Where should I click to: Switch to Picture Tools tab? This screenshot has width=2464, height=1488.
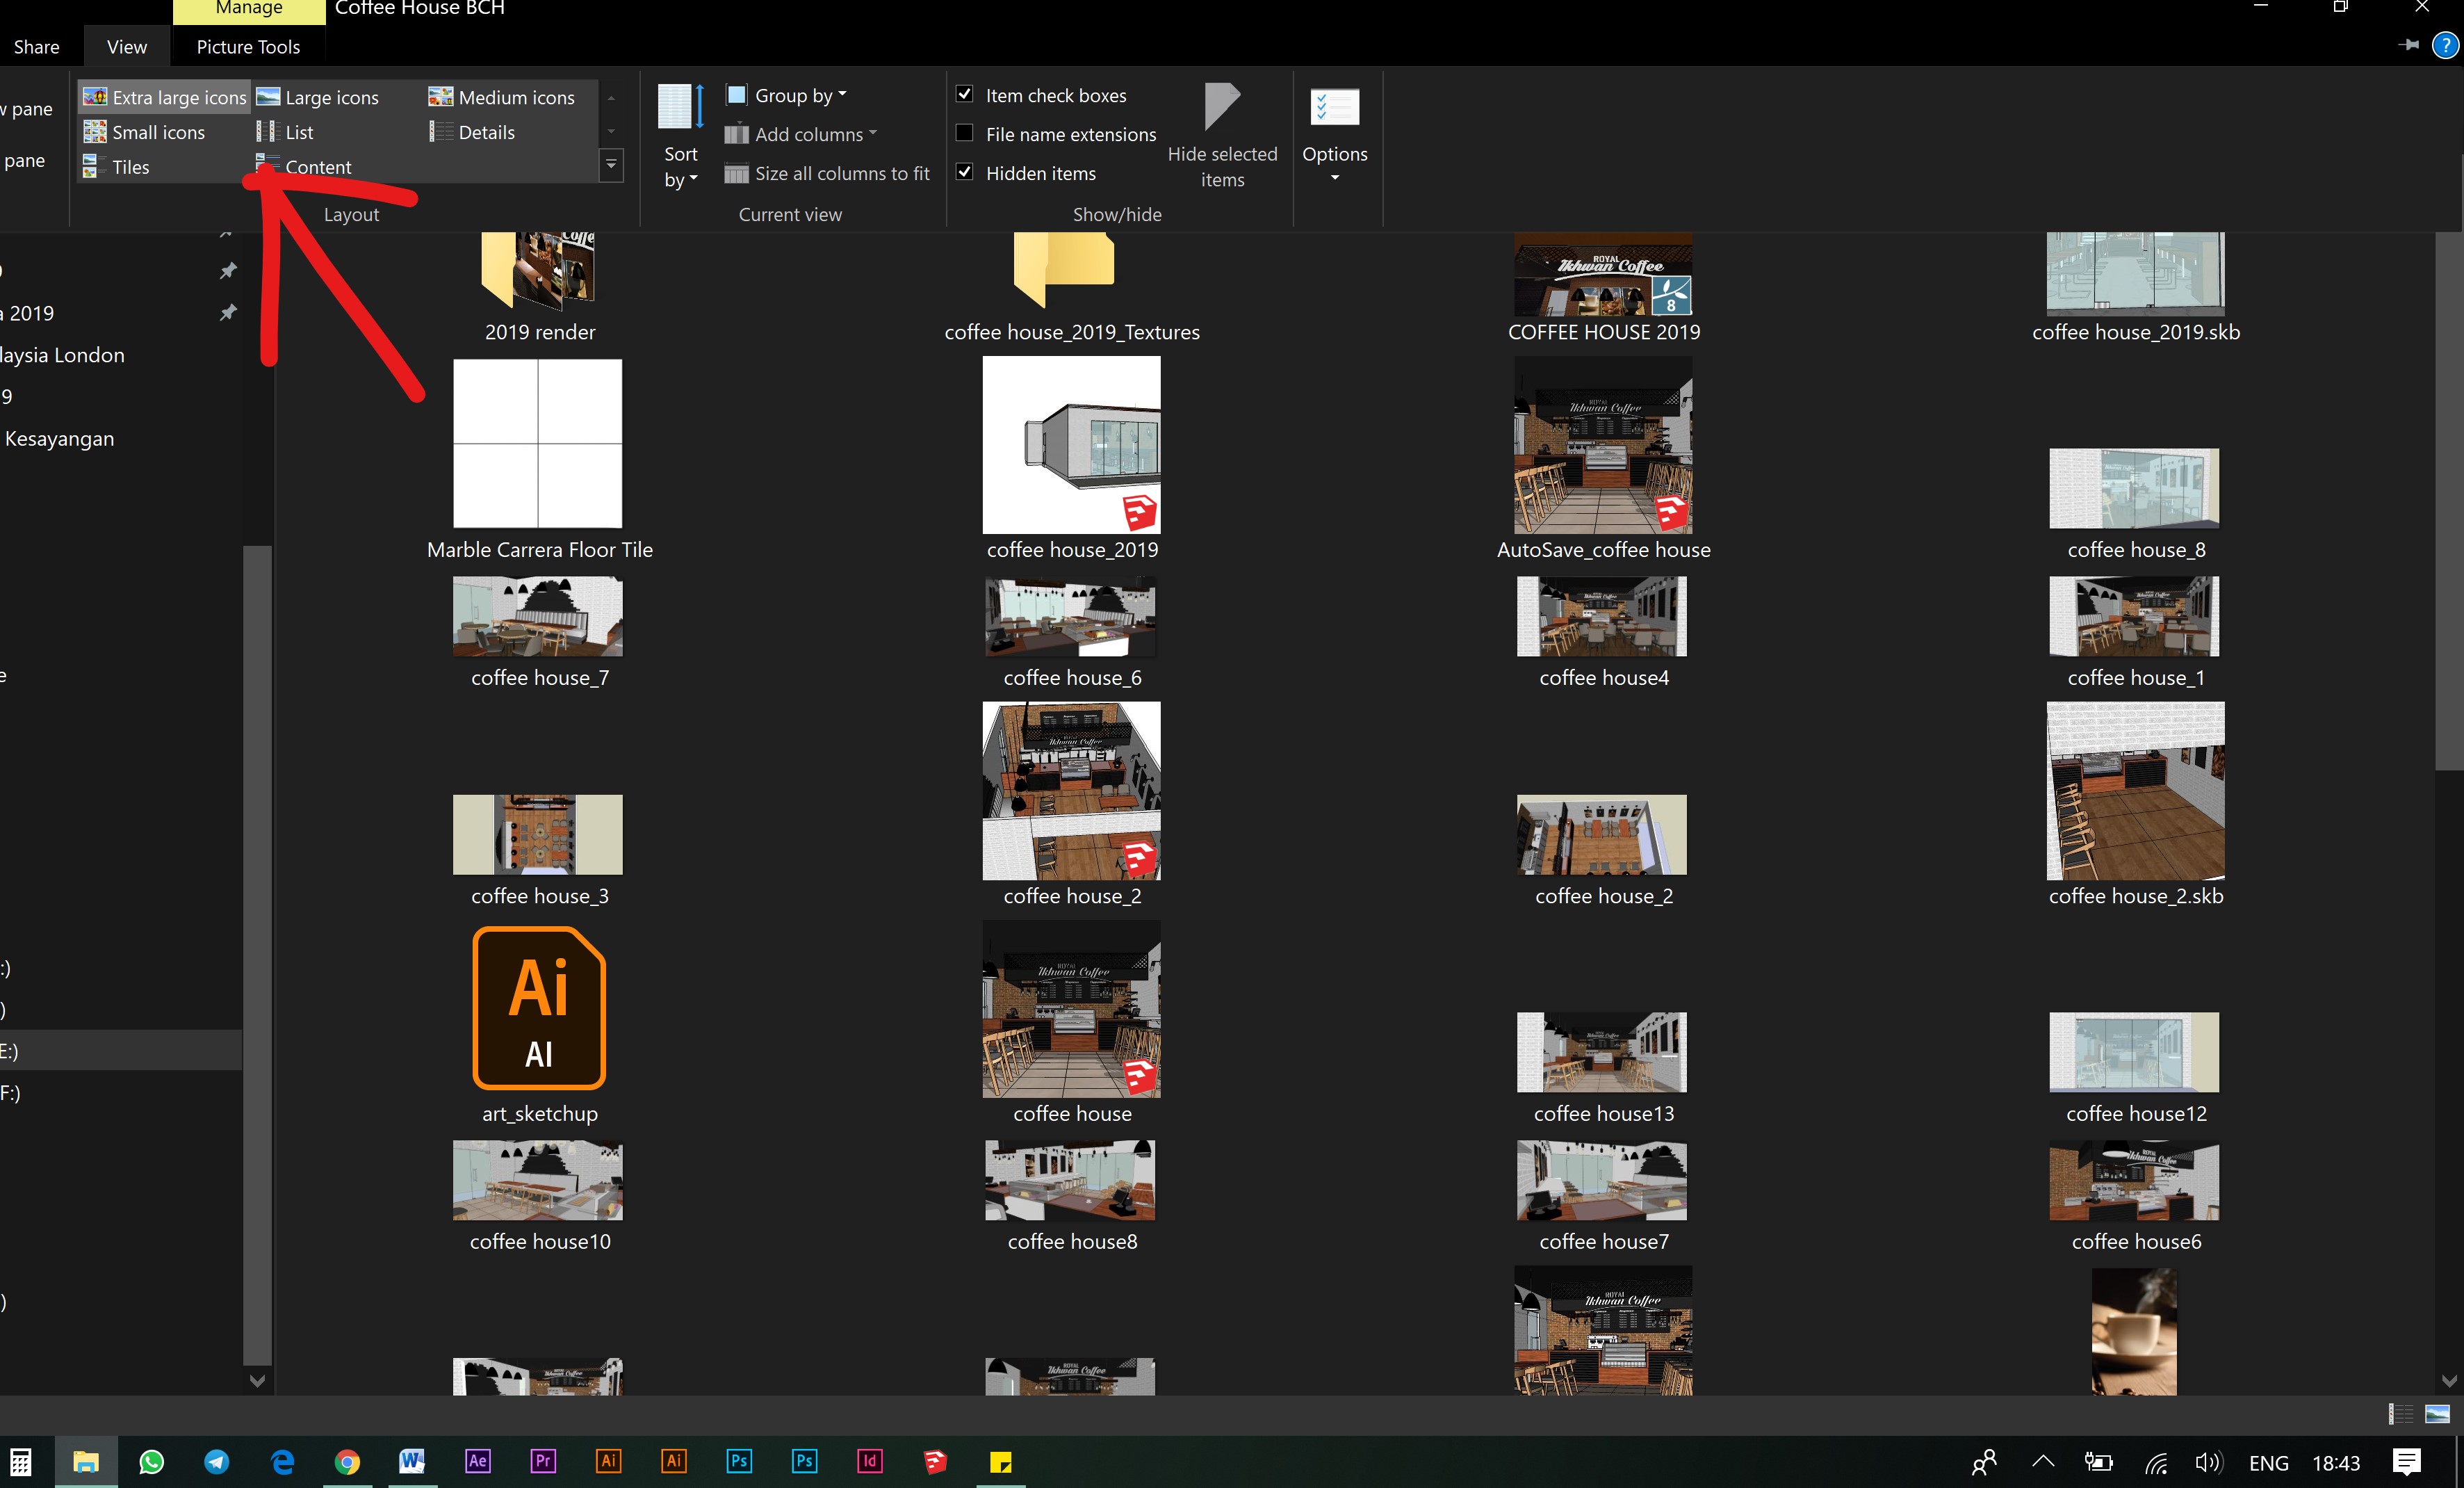pos(248,47)
